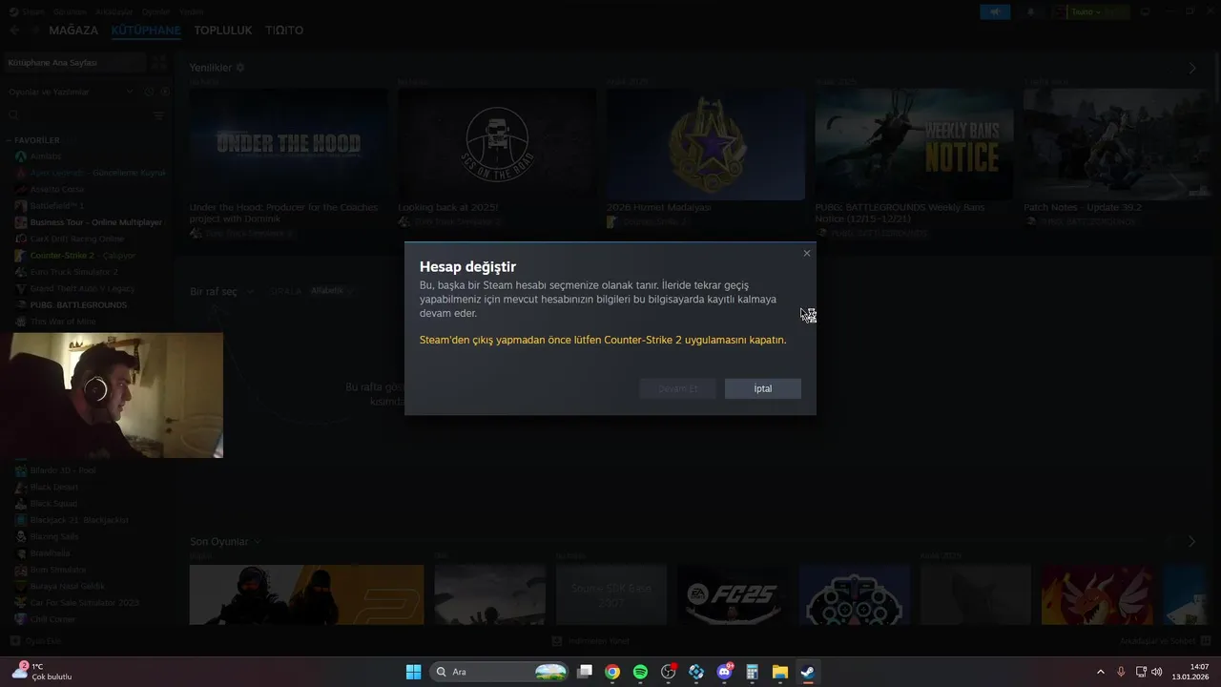The height and width of the screenshot is (687, 1221).
Task: Open the MAĞAZA tab
Action: tap(73, 31)
